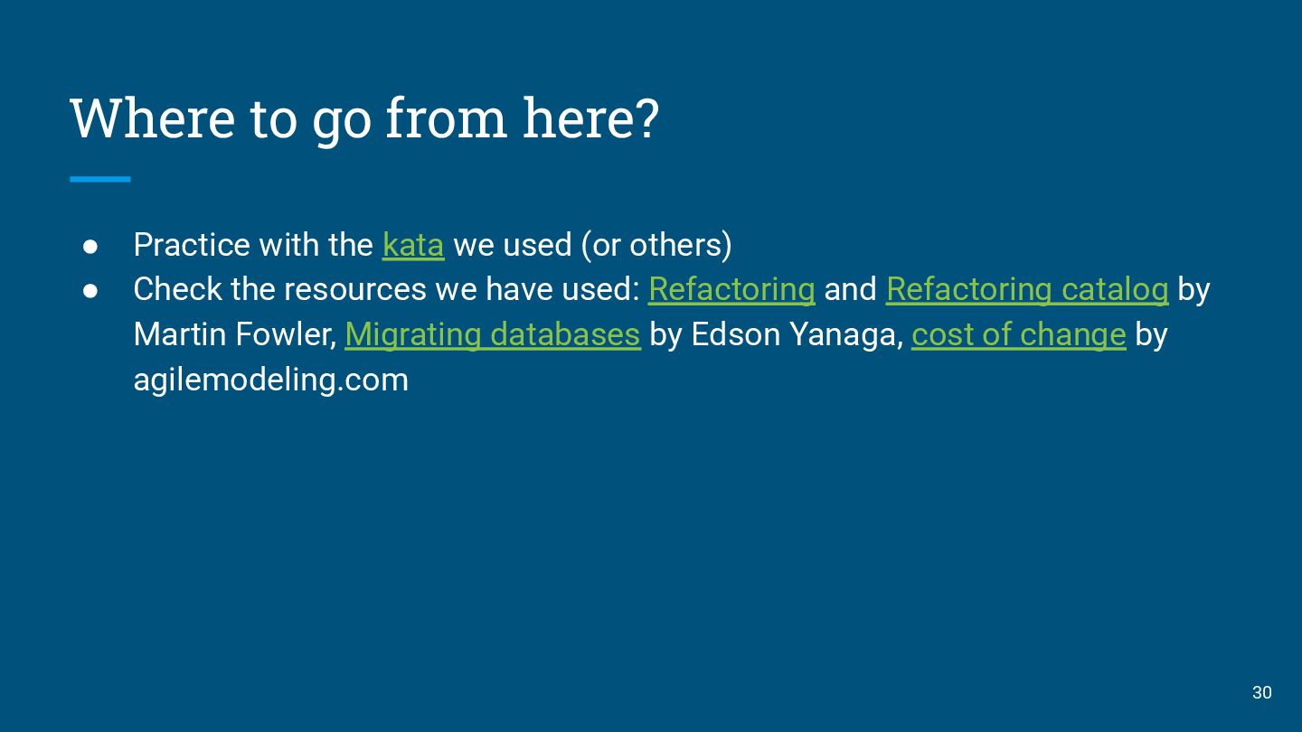Image resolution: width=1302 pixels, height=732 pixels.
Task: Click the agilemodeling.com text
Action: pyautogui.click(x=271, y=380)
